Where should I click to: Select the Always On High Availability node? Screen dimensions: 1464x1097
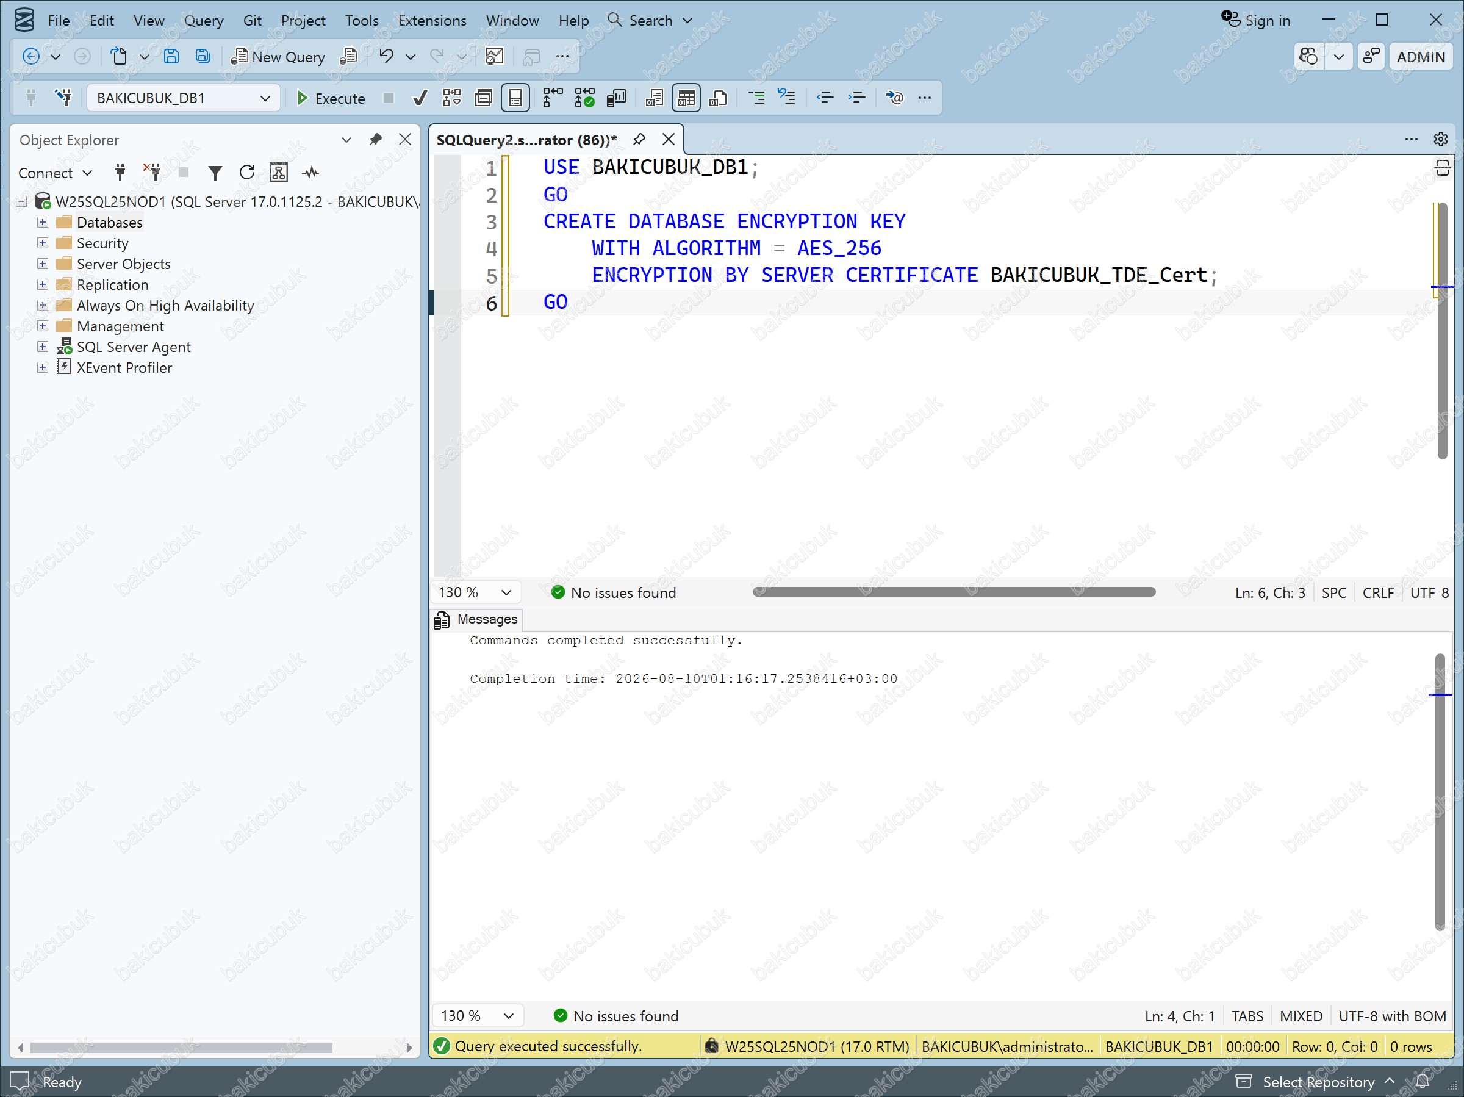pos(165,305)
